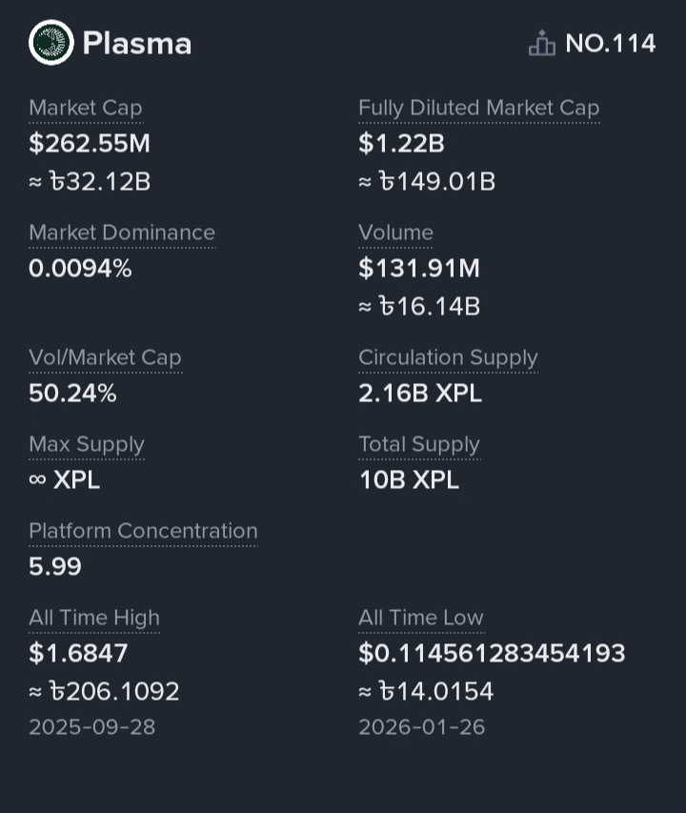686x813 pixels.
Task: Tap the Plasma title text
Action: (x=136, y=44)
